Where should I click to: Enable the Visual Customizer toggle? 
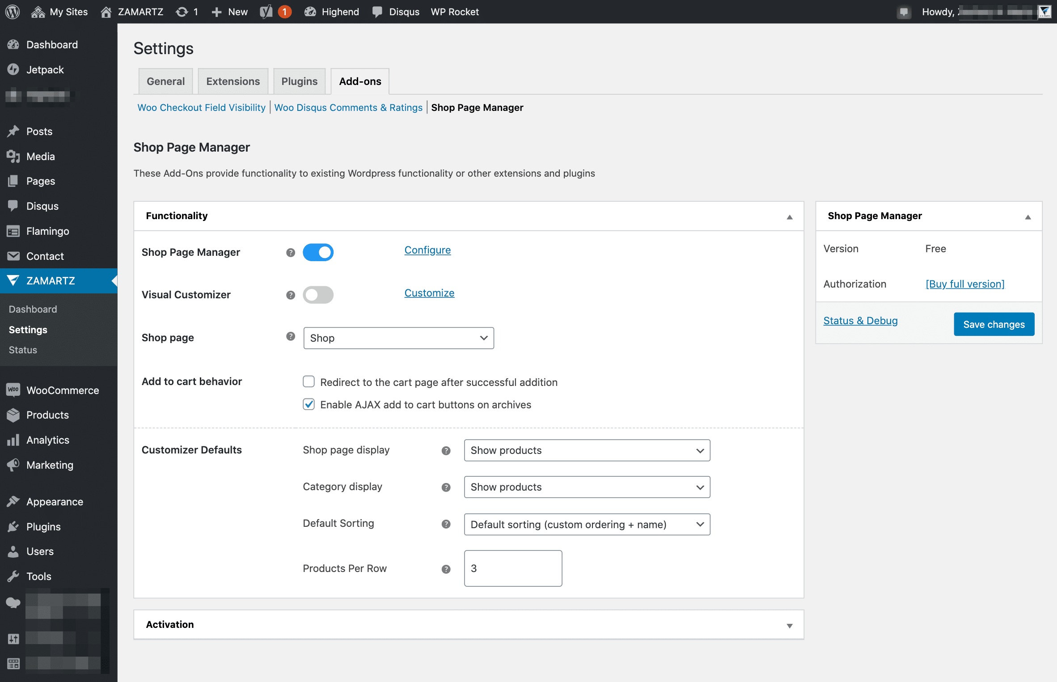click(318, 295)
